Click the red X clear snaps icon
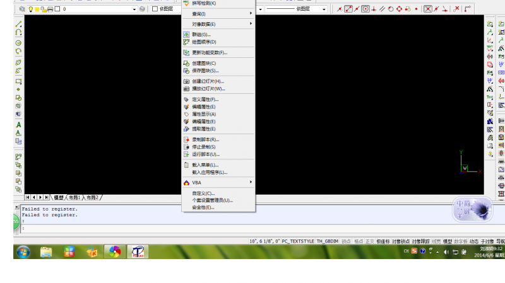 pyautogui.click(x=456, y=9)
